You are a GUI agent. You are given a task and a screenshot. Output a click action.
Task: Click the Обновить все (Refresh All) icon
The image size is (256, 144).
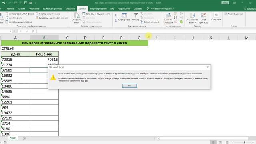pos(76,16)
